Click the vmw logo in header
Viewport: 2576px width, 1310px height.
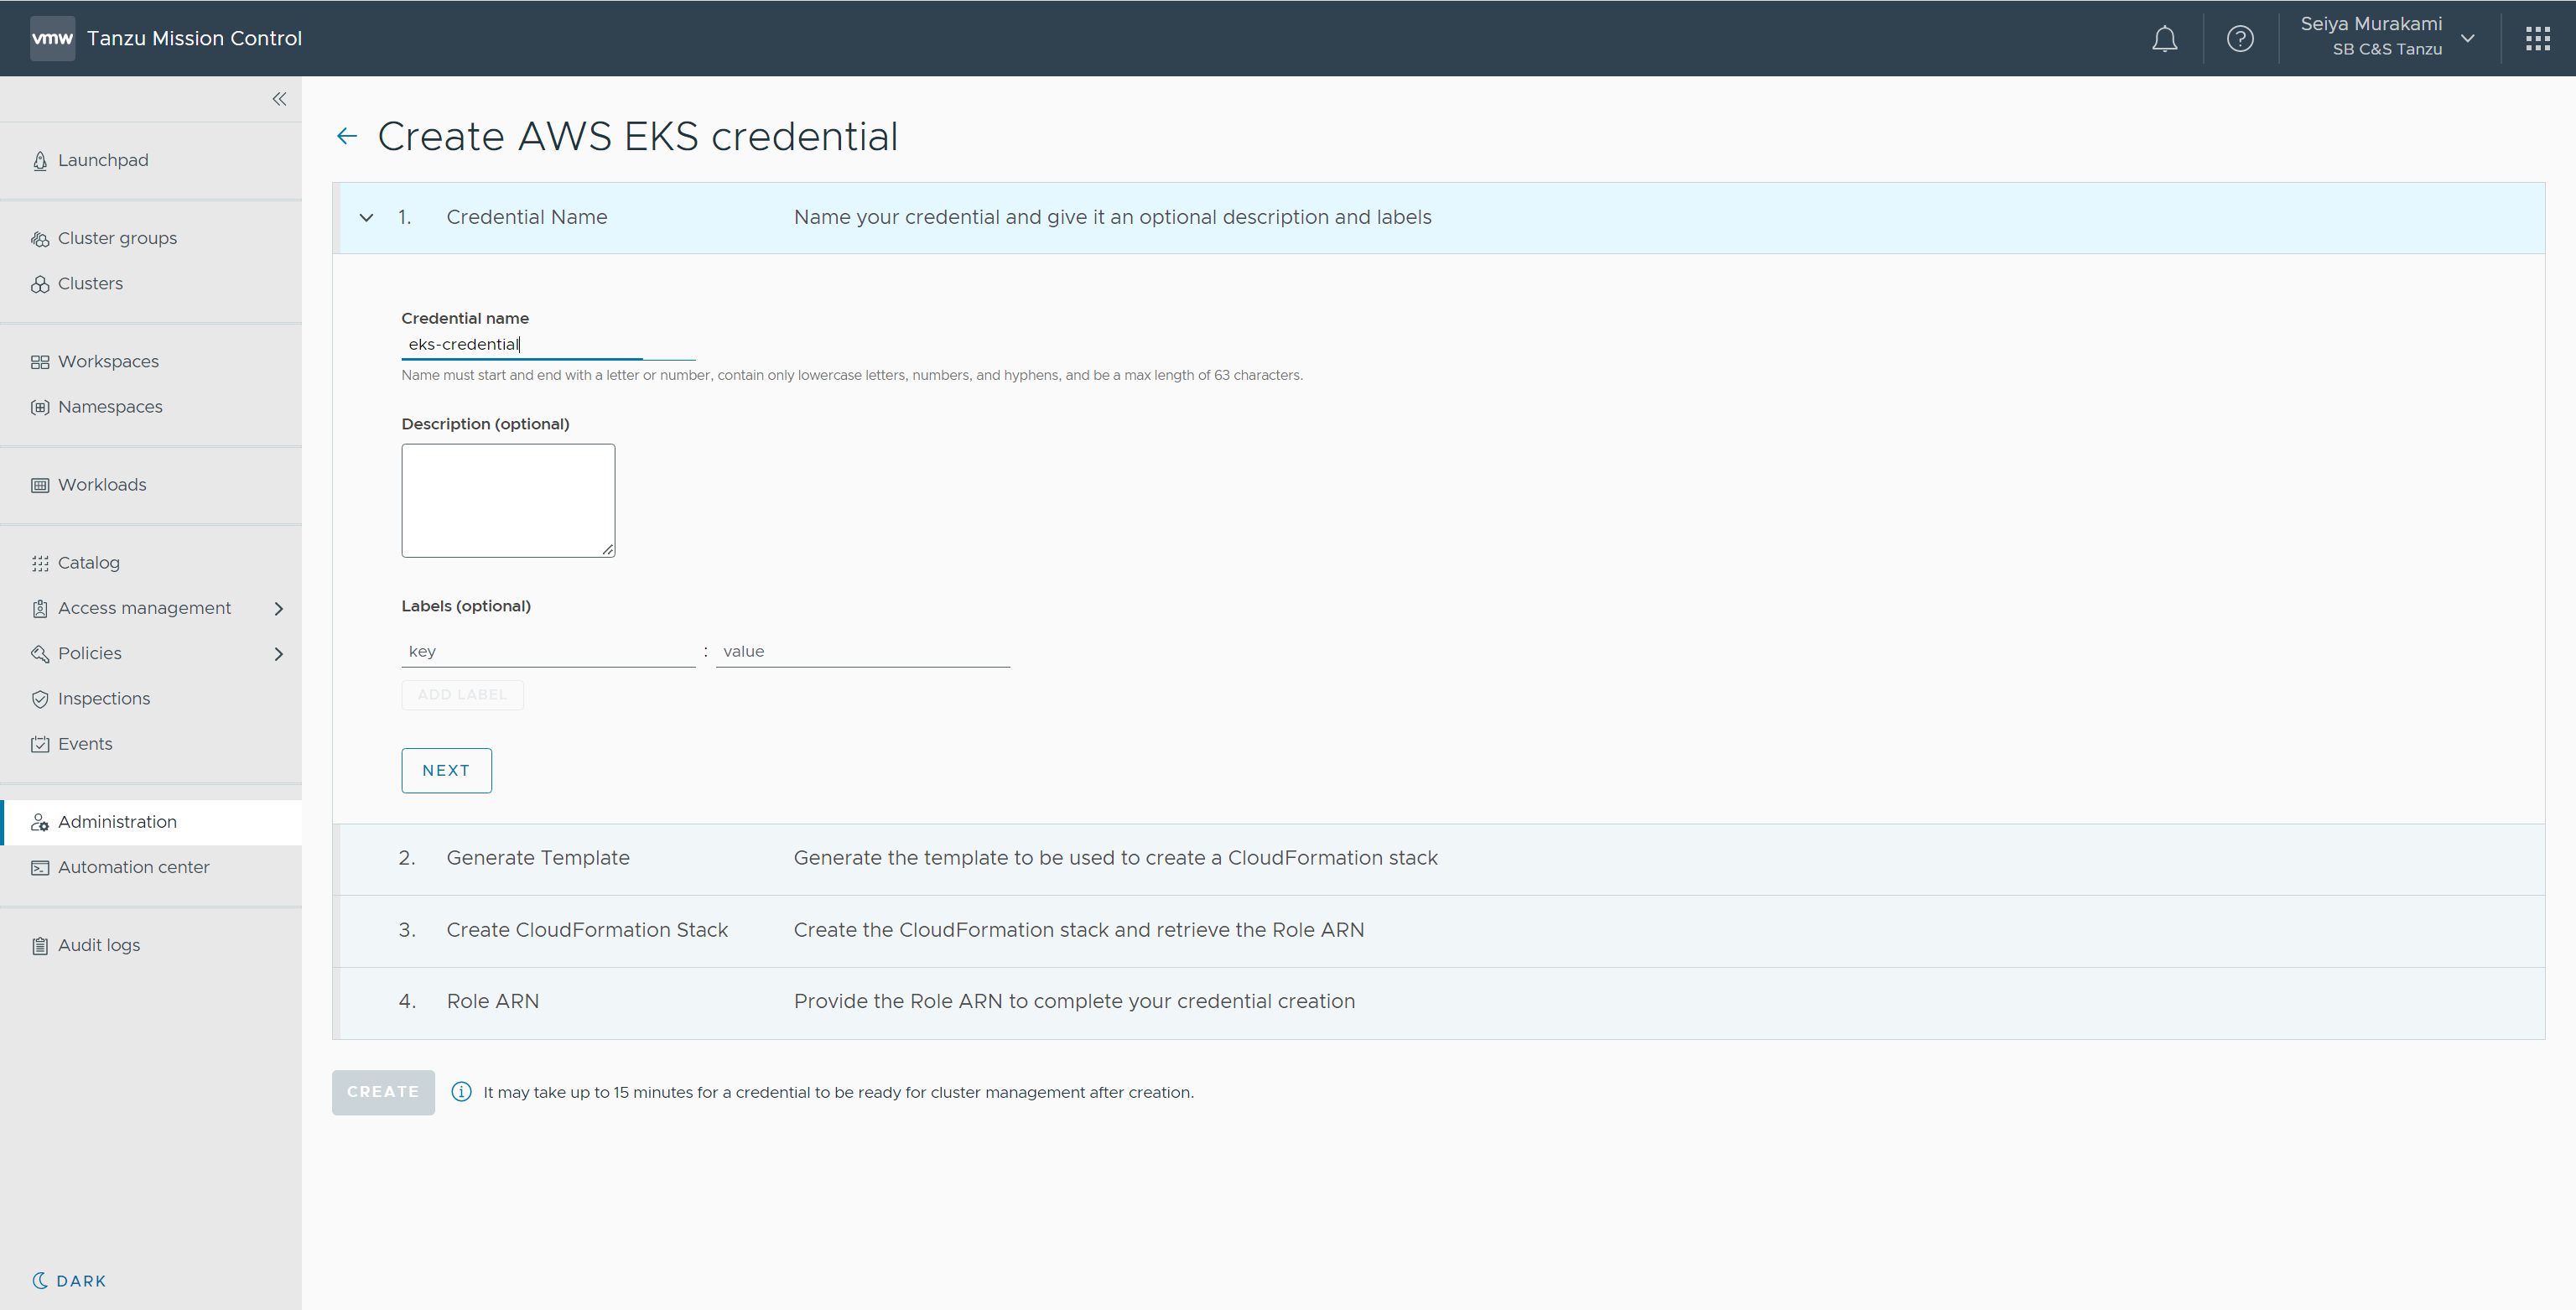[x=52, y=39]
